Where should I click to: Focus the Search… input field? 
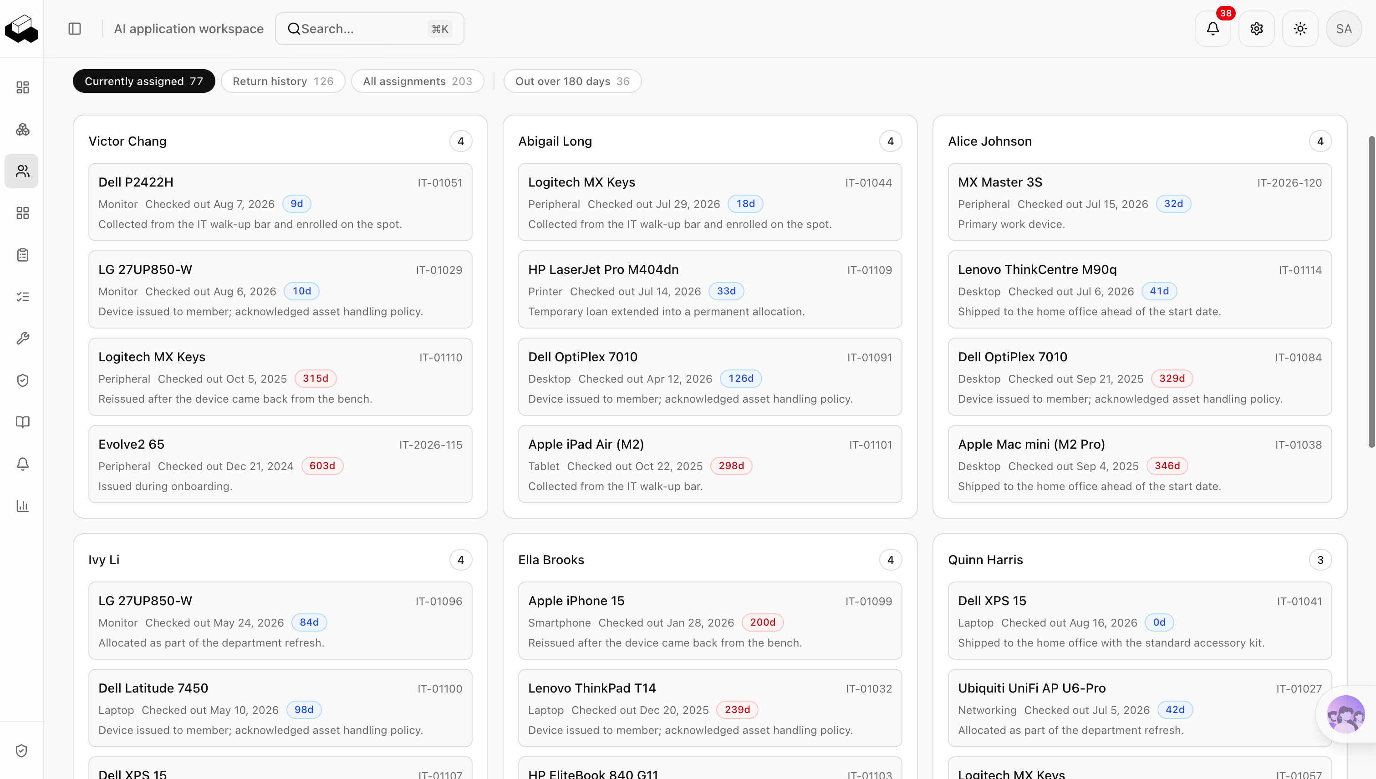point(369,29)
